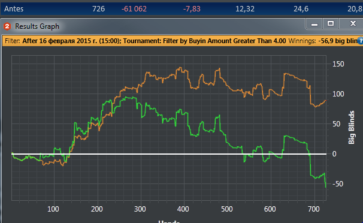363x223 pixels.
Task: Maximize the Results Graph window
Action: pyautogui.click(x=331, y=23)
